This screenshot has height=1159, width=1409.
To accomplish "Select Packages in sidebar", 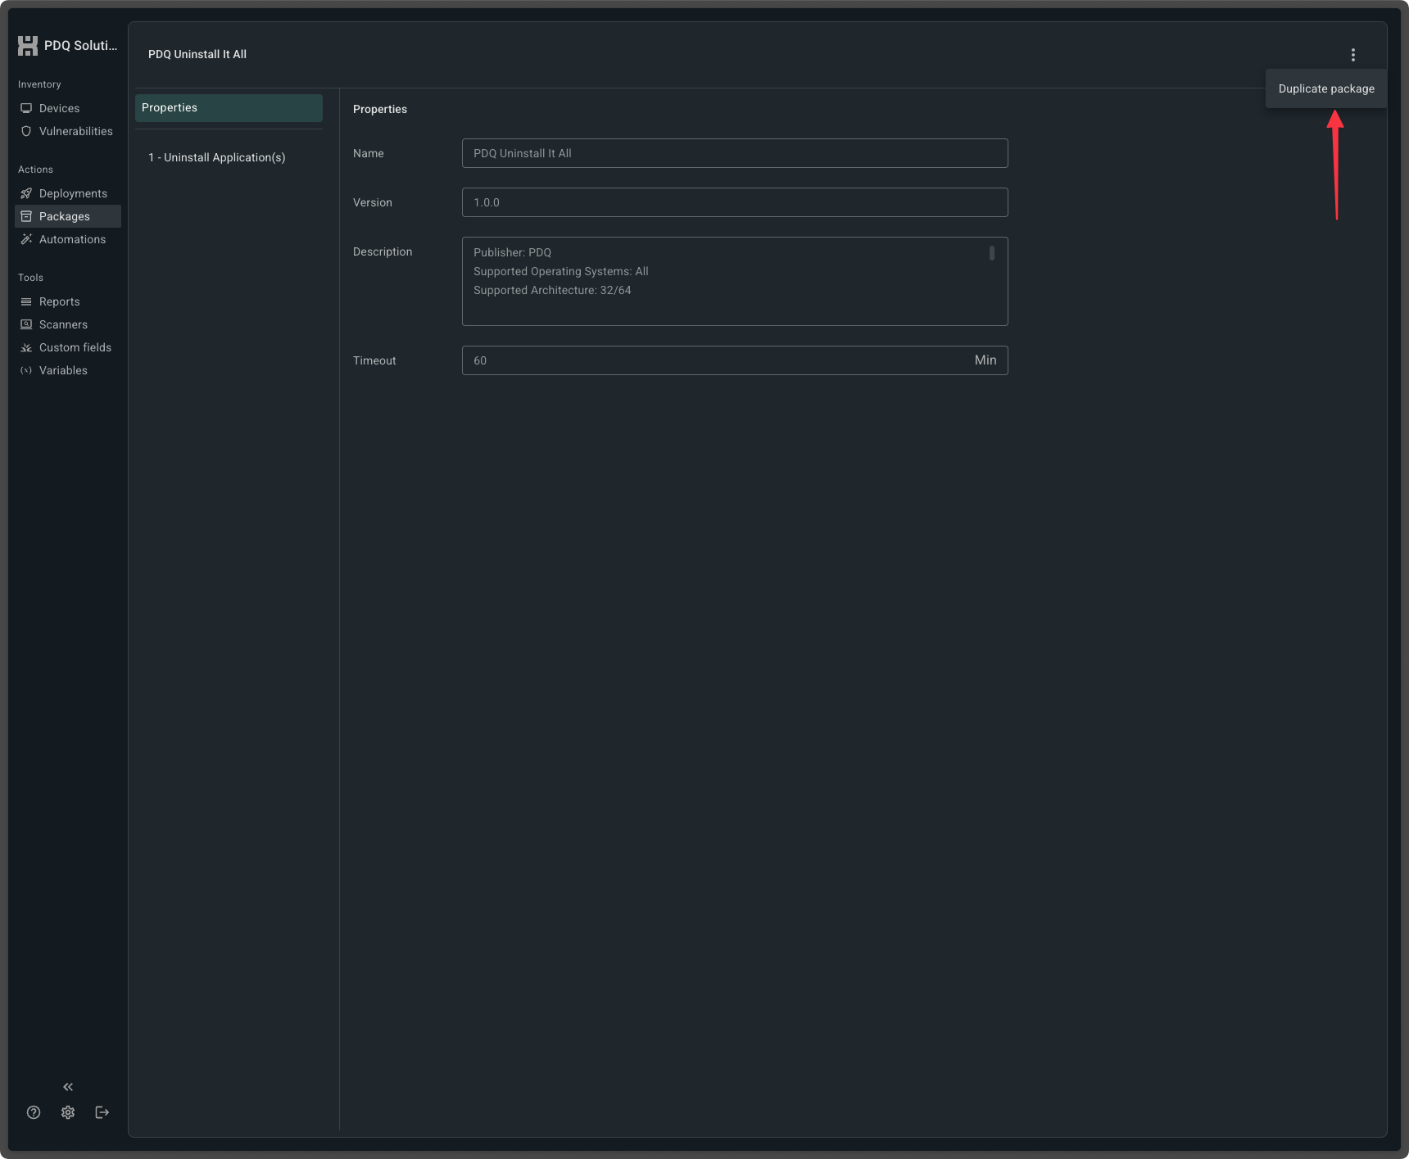I will pyautogui.click(x=67, y=216).
